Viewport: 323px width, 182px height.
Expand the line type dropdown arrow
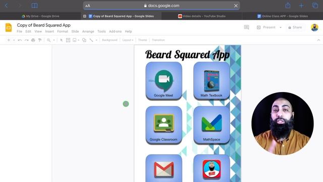pyautogui.click(x=96, y=40)
